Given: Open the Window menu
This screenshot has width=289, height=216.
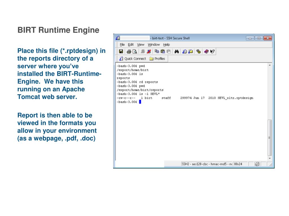Looking at the screenshot, I should click(154, 45).
